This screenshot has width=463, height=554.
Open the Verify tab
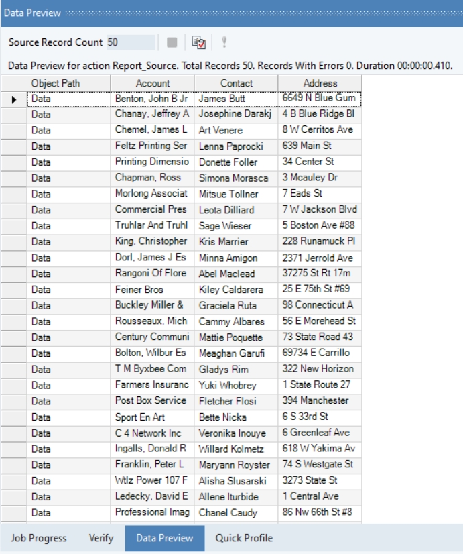[x=101, y=538]
